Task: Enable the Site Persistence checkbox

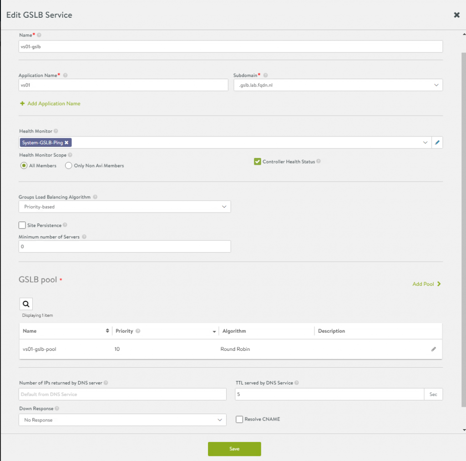Action: [x=22, y=225]
